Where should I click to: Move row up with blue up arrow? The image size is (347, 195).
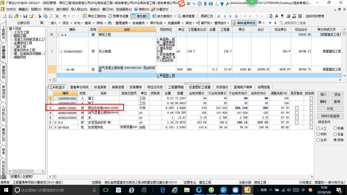[x=270, y=23]
